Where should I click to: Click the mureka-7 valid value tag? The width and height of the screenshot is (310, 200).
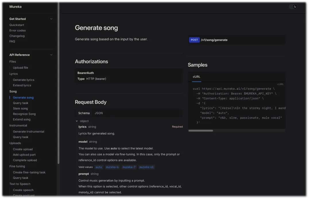tap(129, 167)
